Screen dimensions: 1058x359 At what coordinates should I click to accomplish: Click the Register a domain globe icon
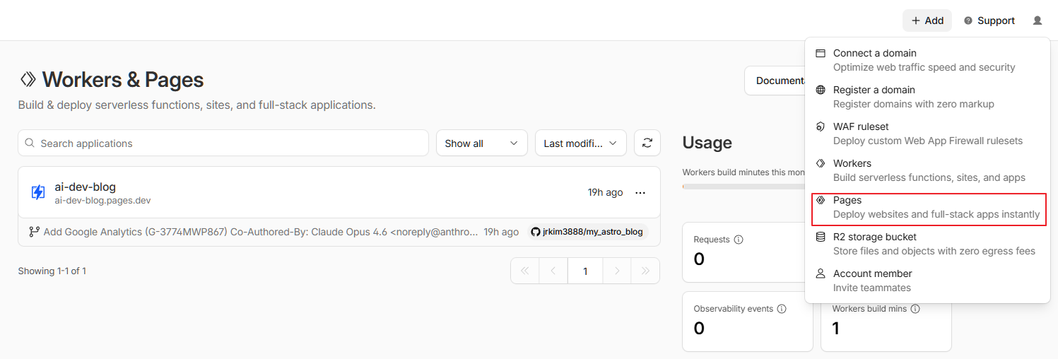[x=821, y=90]
